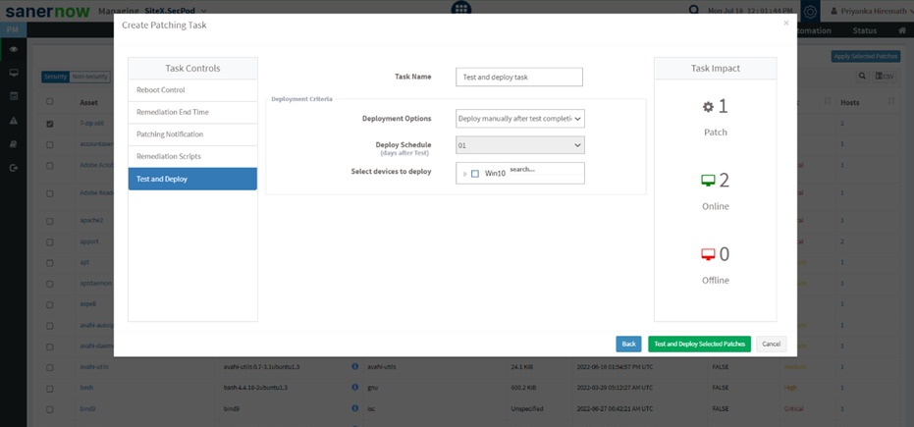Image resolution: width=914 pixels, height=427 pixels.
Task: Click the Patch gear icon in Task Impact
Action: tap(708, 107)
